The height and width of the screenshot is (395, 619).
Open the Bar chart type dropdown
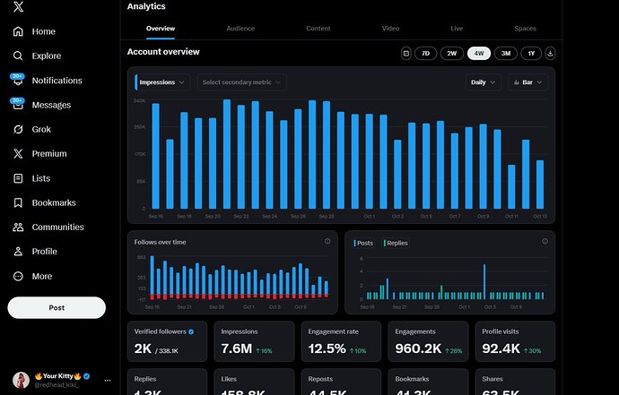click(528, 82)
